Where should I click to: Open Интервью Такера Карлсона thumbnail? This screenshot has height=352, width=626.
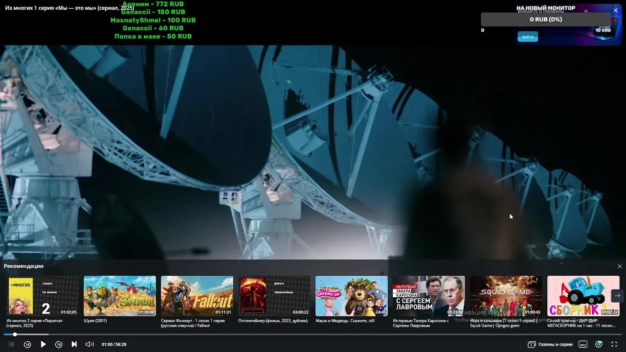pos(429,296)
